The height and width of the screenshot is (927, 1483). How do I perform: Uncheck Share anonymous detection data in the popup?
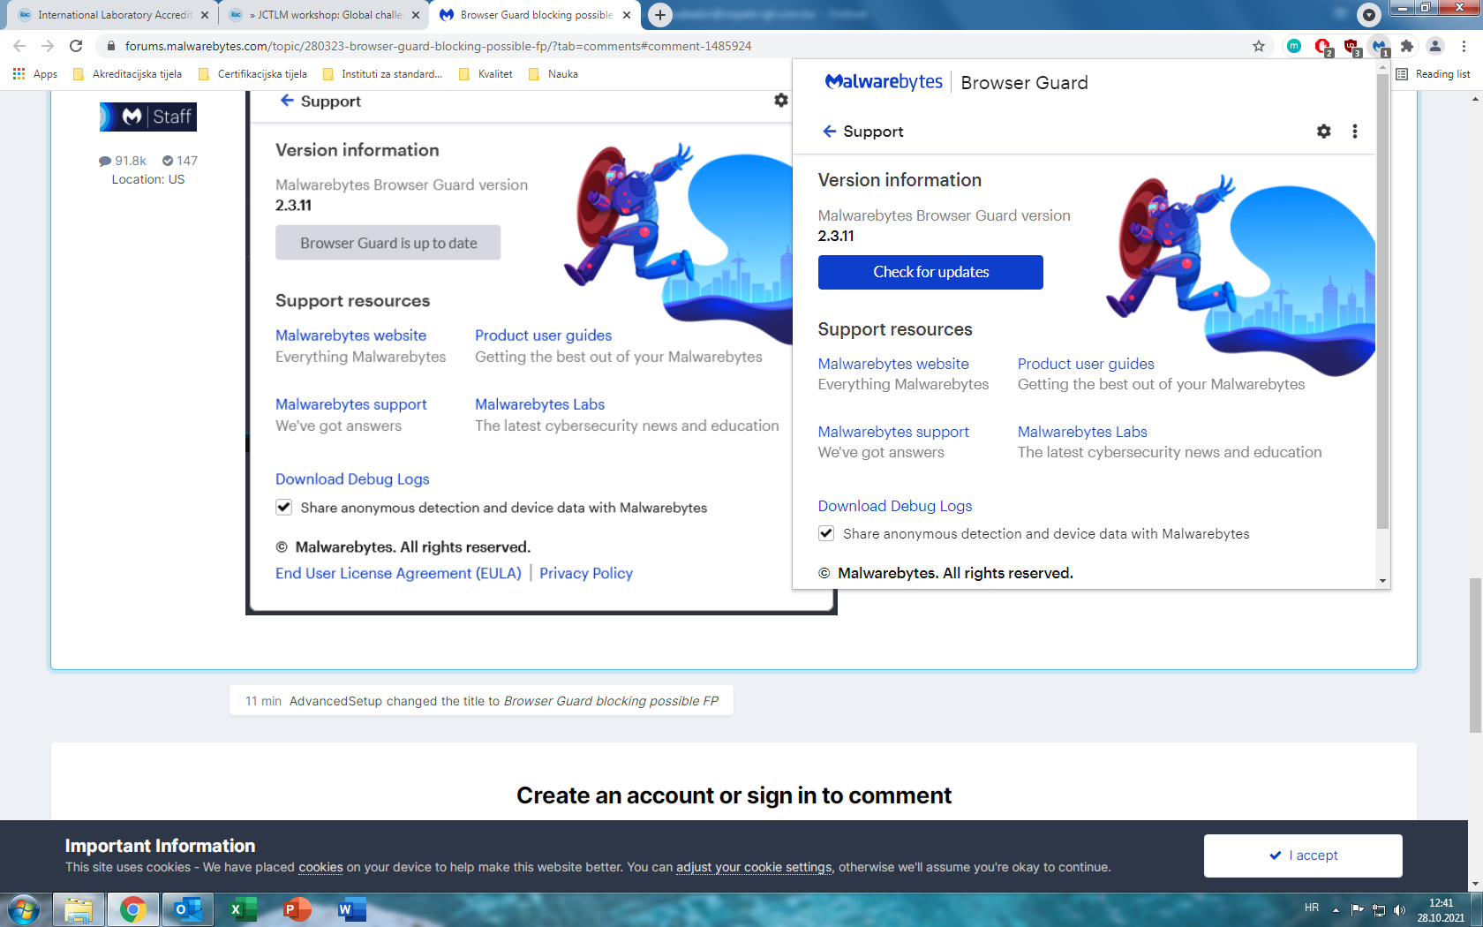[826, 533]
